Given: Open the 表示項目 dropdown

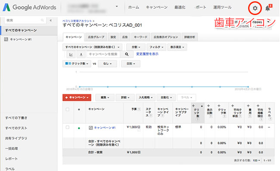Looking at the screenshot, I should coord(177,47).
